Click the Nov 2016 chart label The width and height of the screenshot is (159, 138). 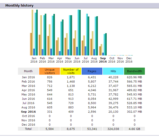[x=120, y=60]
